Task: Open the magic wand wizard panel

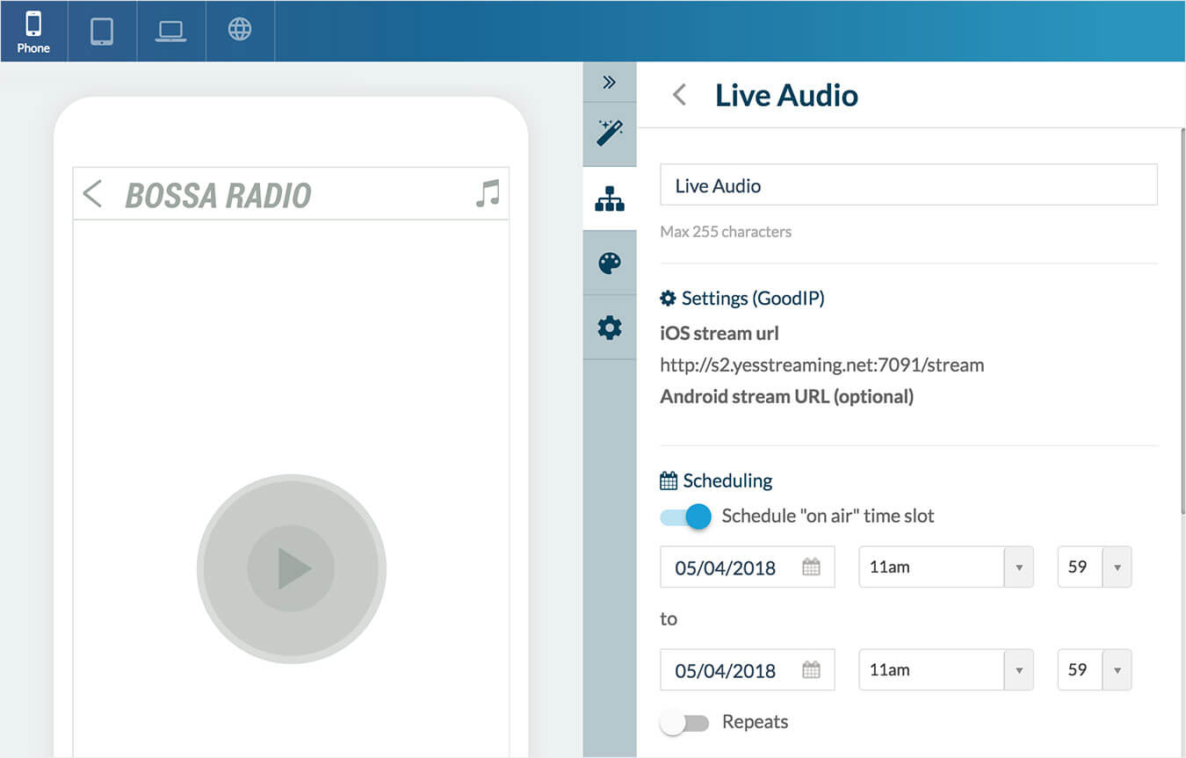Action: (x=610, y=134)
